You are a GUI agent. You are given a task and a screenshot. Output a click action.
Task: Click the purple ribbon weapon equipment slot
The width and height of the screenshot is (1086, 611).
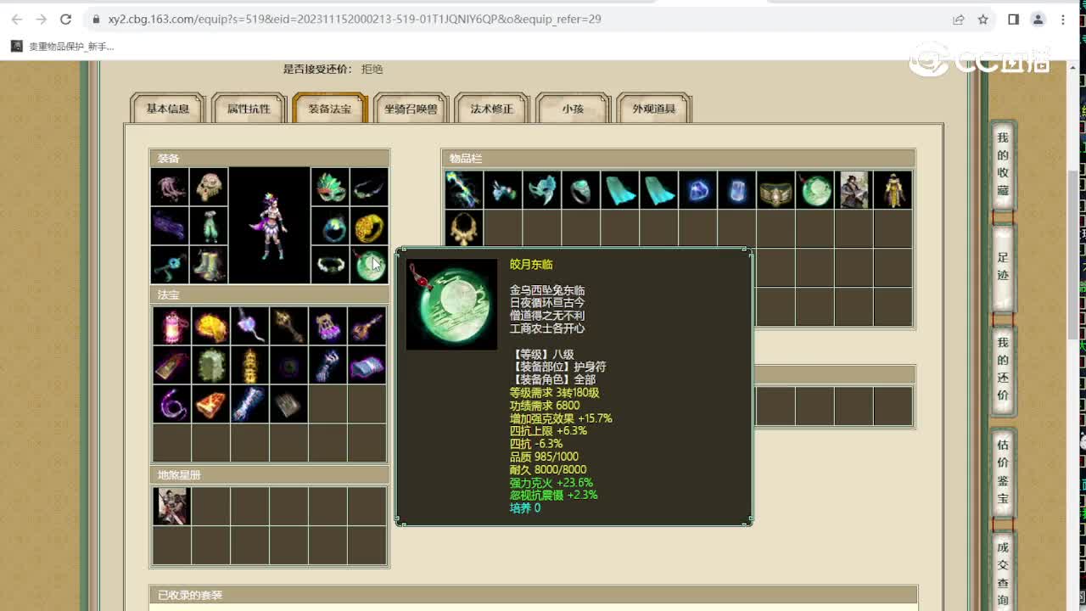(170, 225)
